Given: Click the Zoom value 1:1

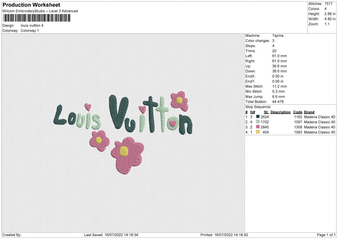Looking at the screenshot, I should click(x=327, y=24).
